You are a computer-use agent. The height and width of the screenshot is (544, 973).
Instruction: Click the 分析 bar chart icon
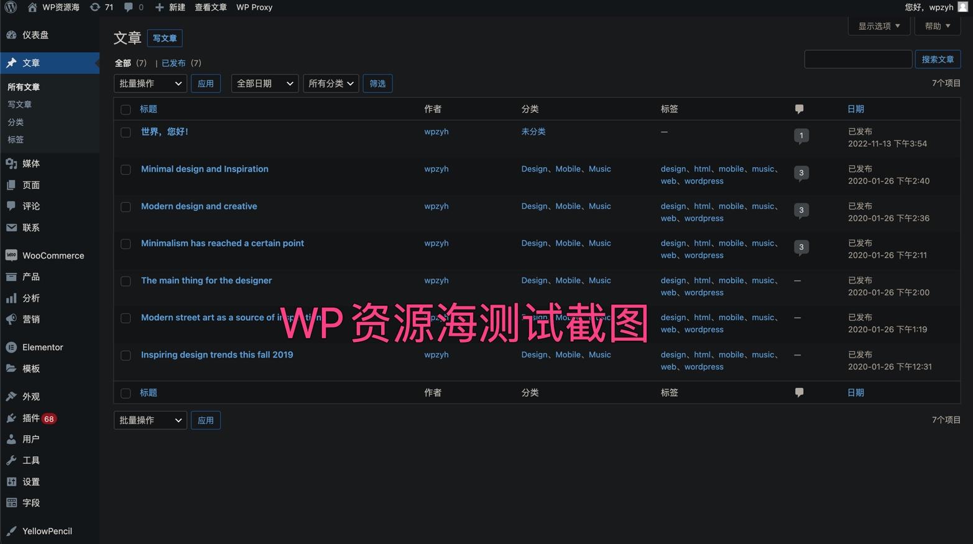pyautogui.click(x=11, y=298)
